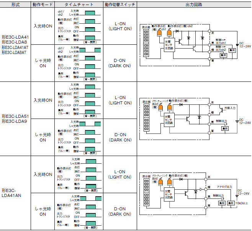252x231 pixels.
Task: Click the 10kΩ以上 label
Action: click(x=242, y=203)
